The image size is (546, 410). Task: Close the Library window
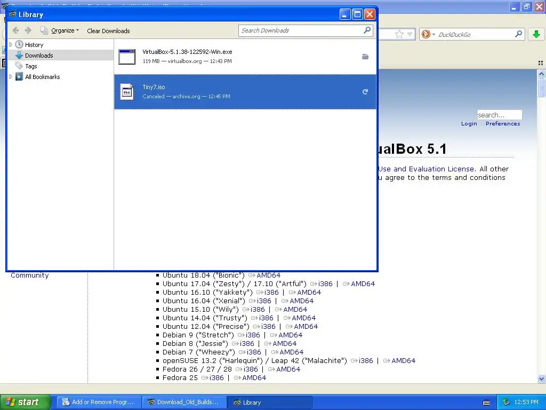[x=370, y=14]
